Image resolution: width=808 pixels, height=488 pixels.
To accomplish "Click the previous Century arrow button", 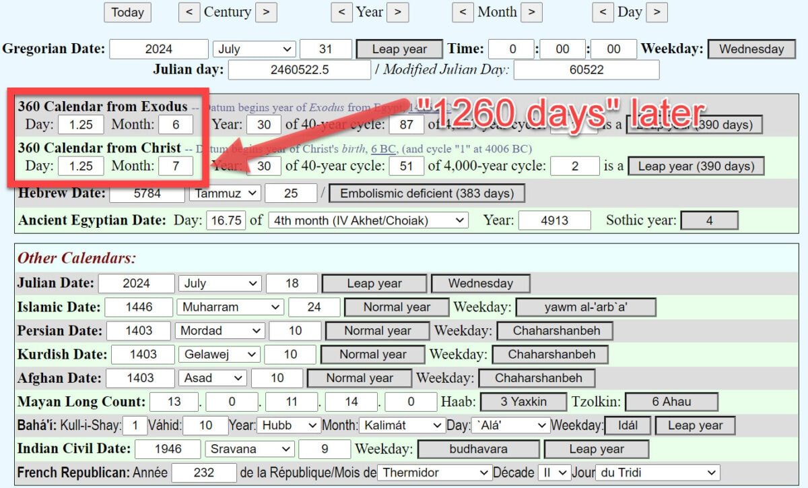I will [189, 12].
